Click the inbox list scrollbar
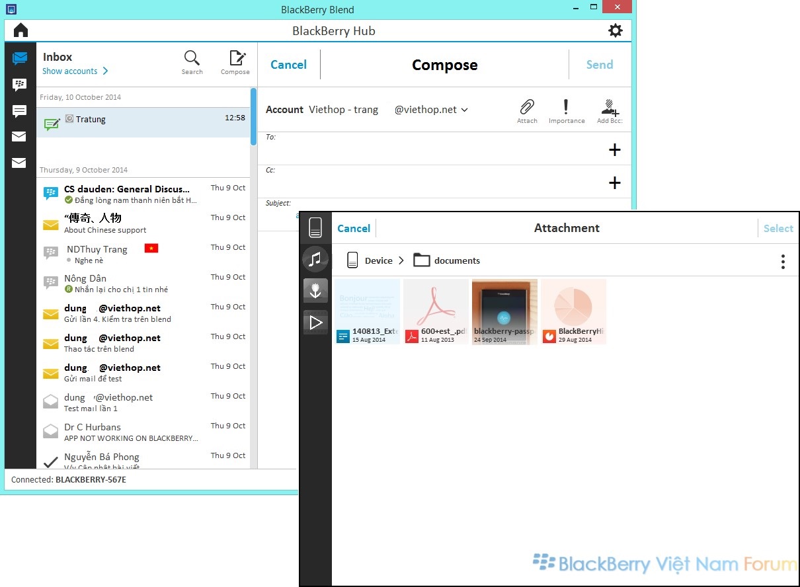This screenshot has height=587, width=800. click(253, 116)
